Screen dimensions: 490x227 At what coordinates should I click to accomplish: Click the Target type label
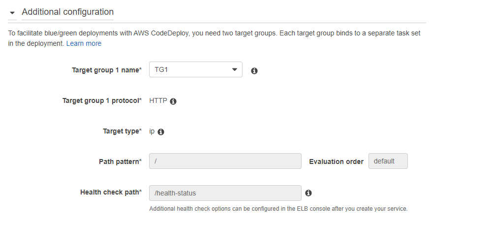coord(122,131)
